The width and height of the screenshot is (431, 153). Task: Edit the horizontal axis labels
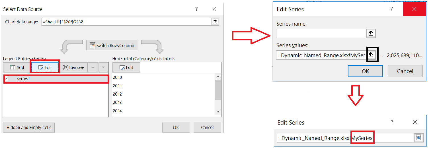(126, 67)
